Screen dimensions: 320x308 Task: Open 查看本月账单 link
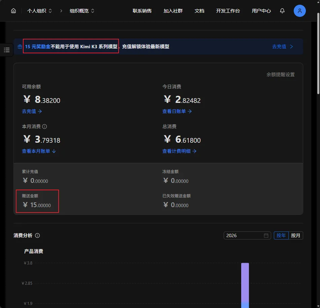pos(39,151)
